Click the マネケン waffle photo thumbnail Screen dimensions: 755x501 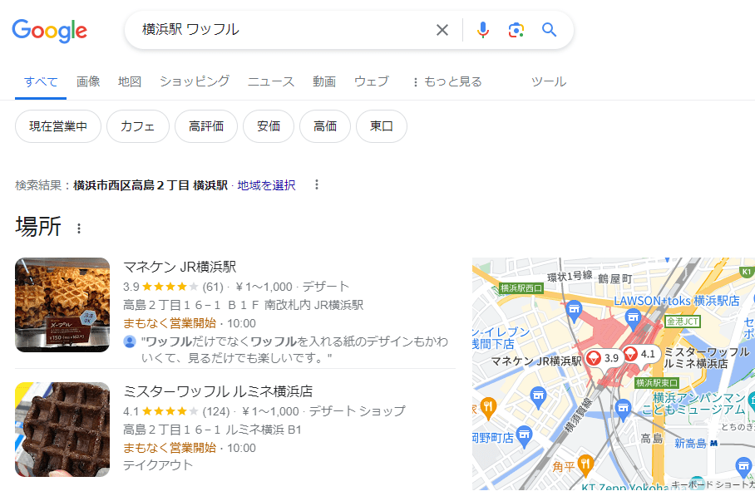coord(62,305)
